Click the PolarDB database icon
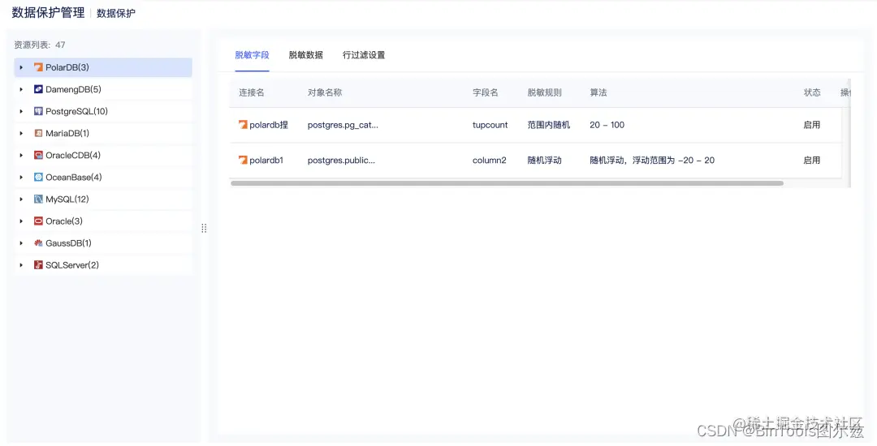Image resolution: width=877 pixels, height=446 pixels. [38, 67]
